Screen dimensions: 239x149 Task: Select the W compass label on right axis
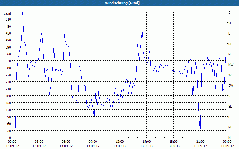[229, 75]
